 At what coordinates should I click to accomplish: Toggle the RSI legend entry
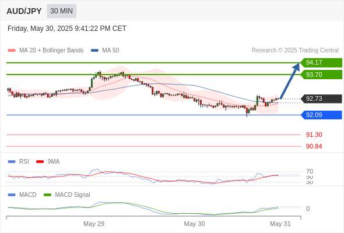19,161
